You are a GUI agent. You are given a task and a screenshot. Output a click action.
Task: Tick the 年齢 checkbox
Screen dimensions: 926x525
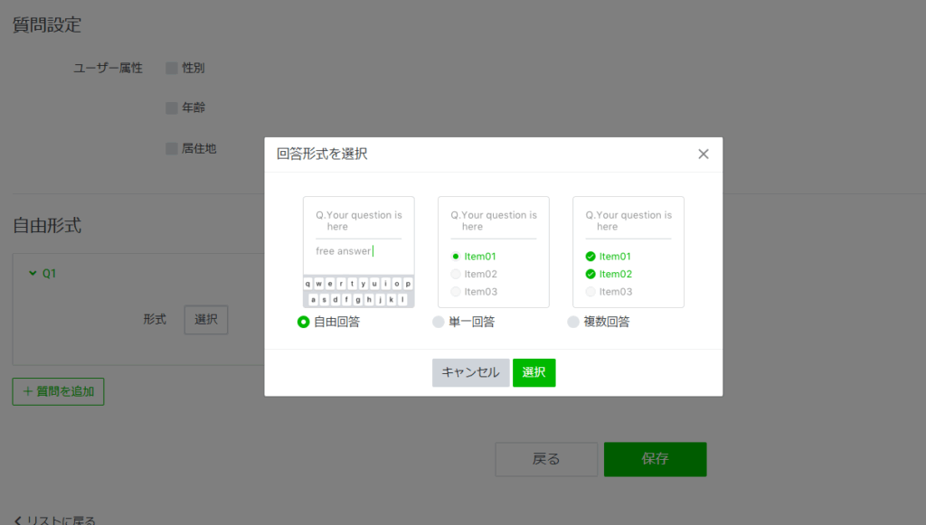(x=172, y=108)
